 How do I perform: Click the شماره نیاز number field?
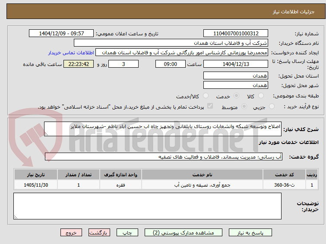coord(236,34)
